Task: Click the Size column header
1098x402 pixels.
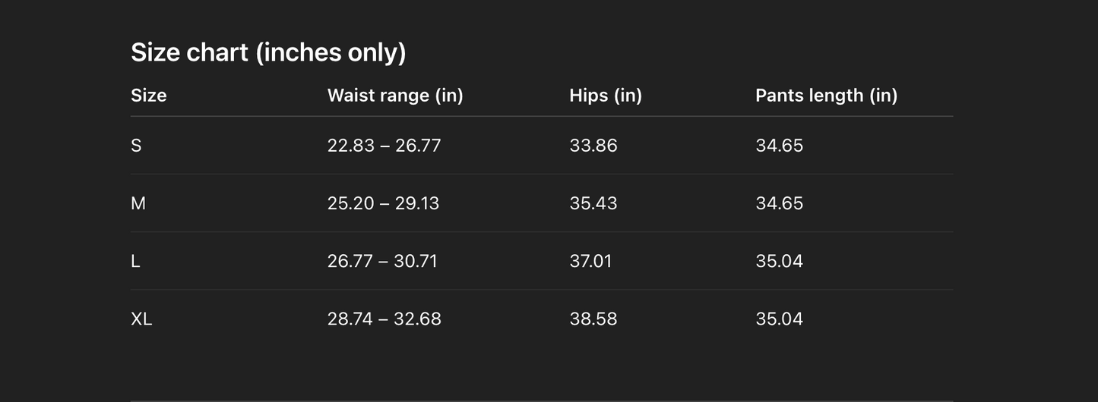Action: [149, 96]
